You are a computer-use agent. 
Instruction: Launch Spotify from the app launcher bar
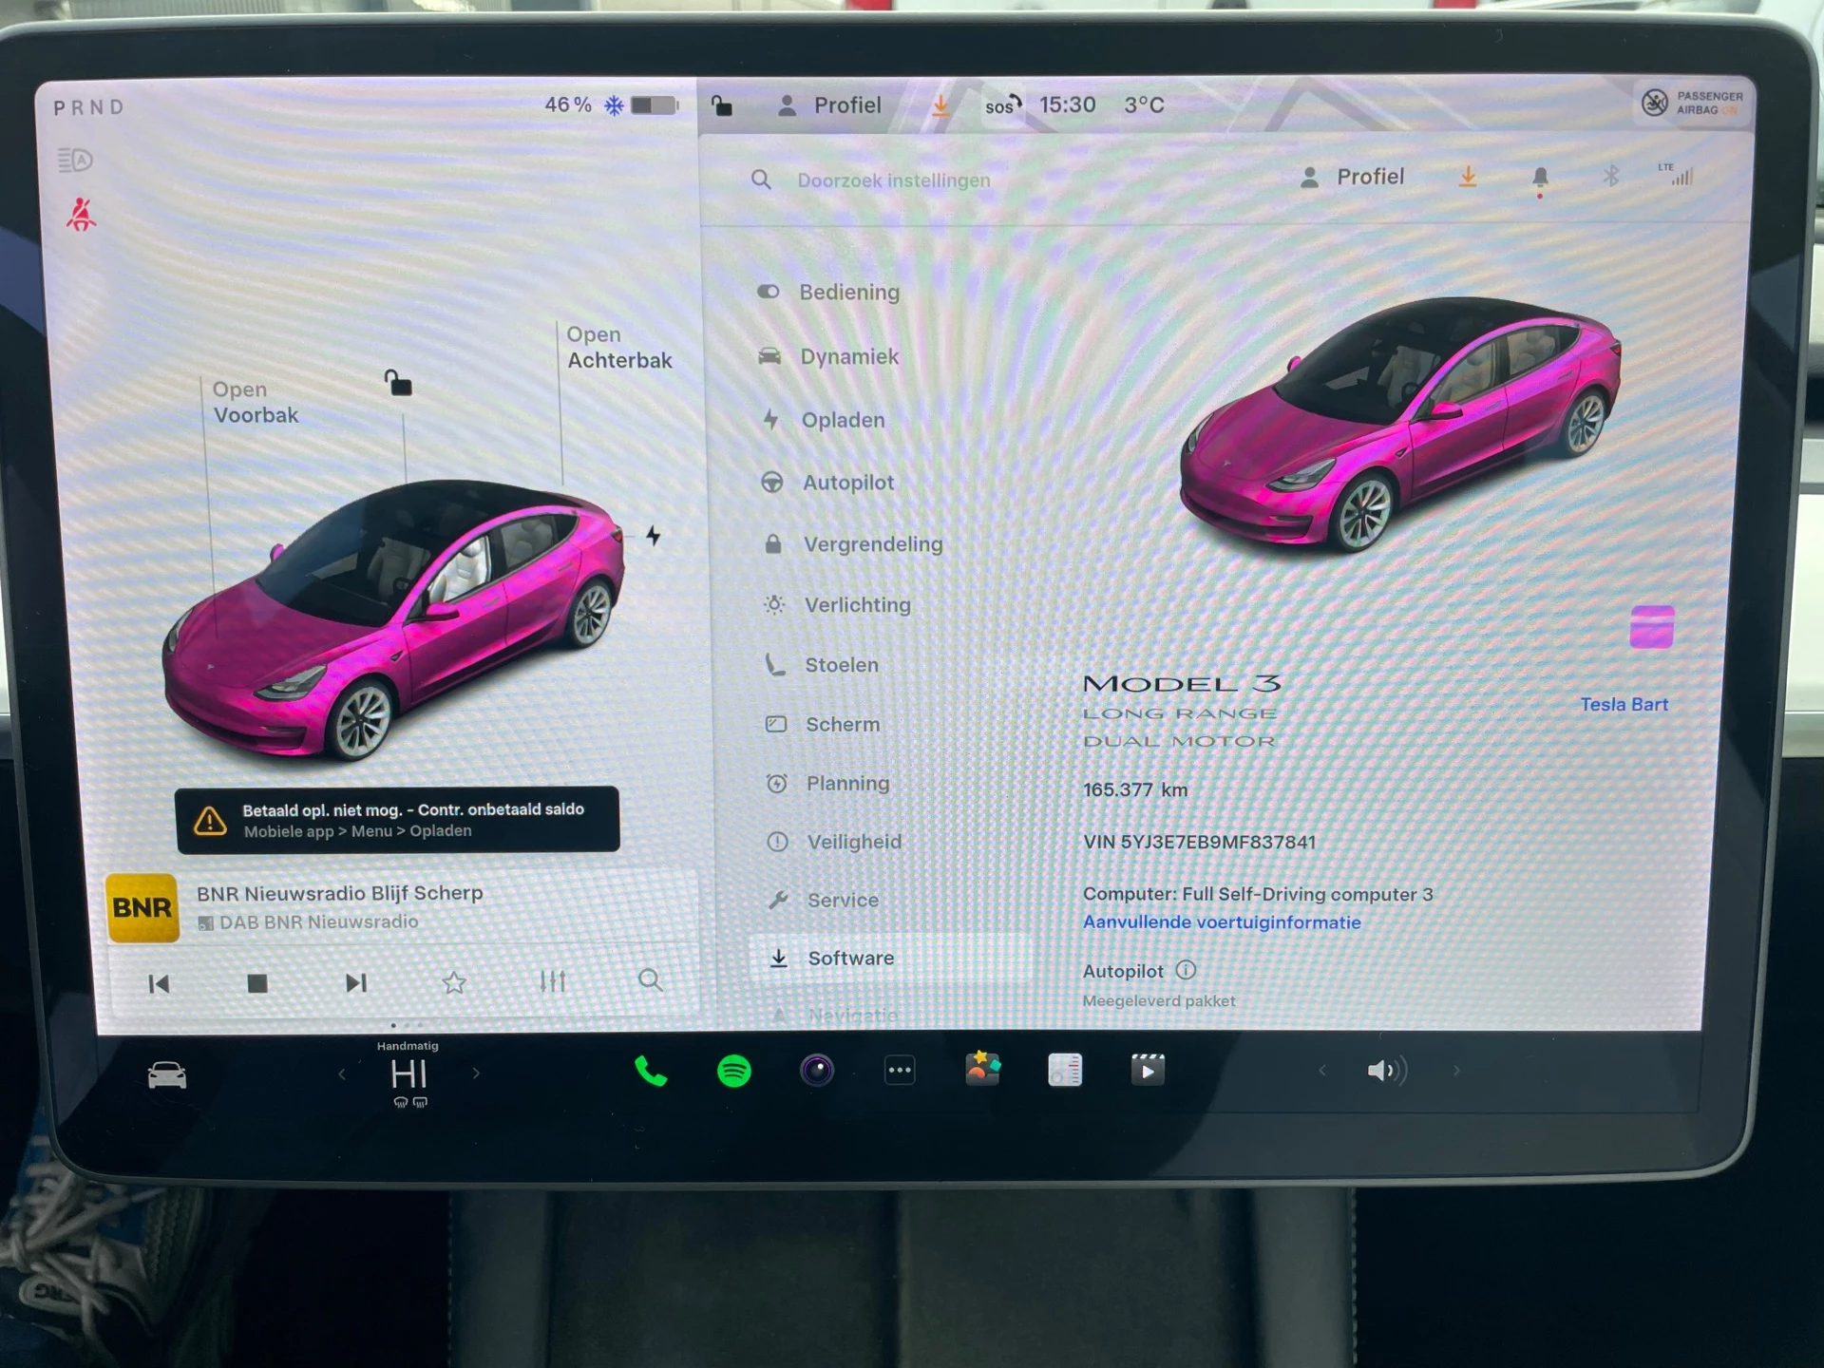(734, 1071)
